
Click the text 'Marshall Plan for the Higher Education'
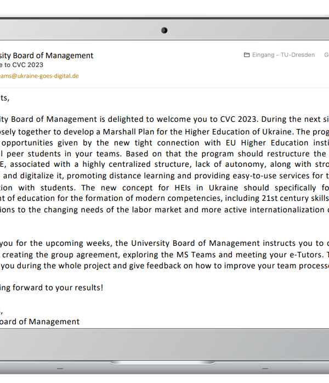coord(177,132)
